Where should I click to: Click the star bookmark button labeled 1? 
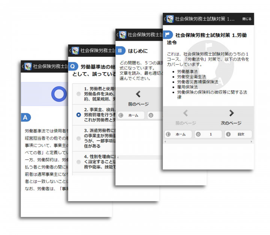pos(208,134)
